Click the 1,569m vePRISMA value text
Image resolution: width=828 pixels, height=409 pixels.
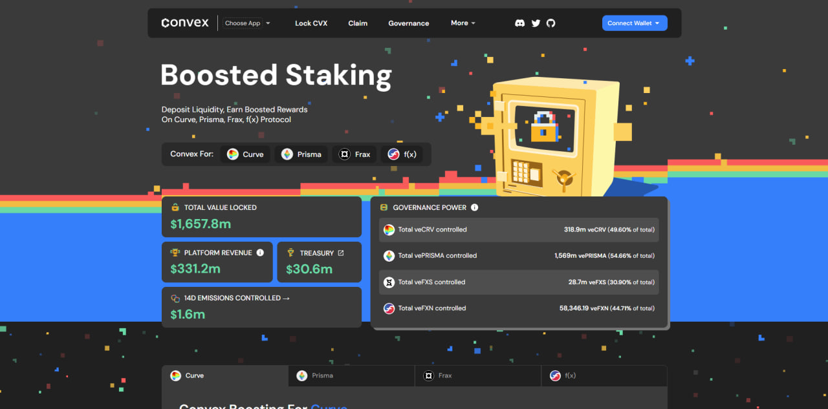[604, 256]
